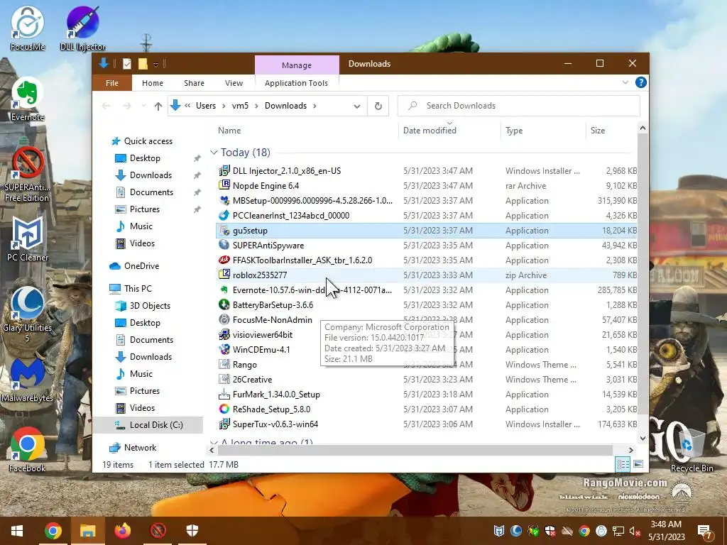Select the PC Cleaner desktop icon

click(28, 239)
